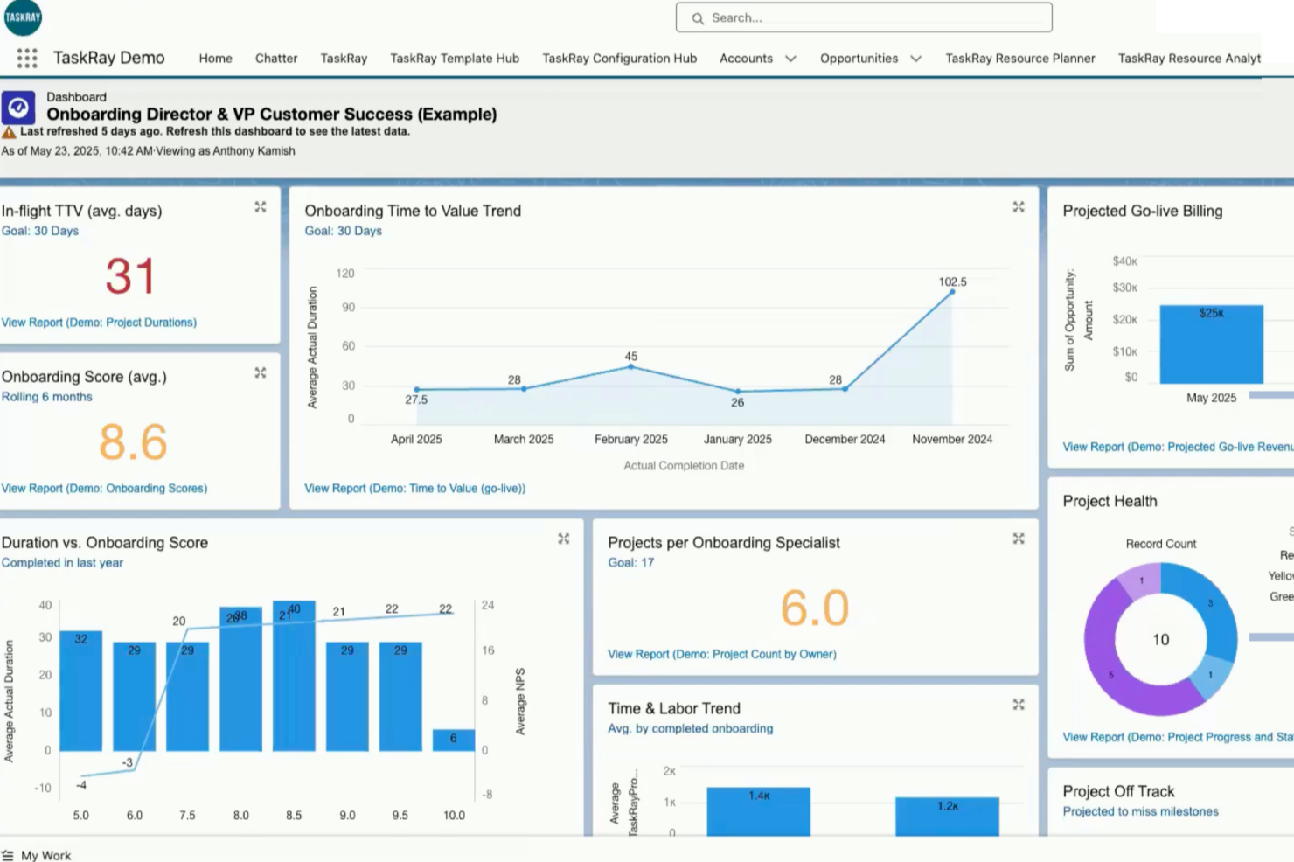The width and height of the screenshot is (1294, 862).
Task: Expand the Time & Labor Trend widget
Action: [x=1019, y=705]
